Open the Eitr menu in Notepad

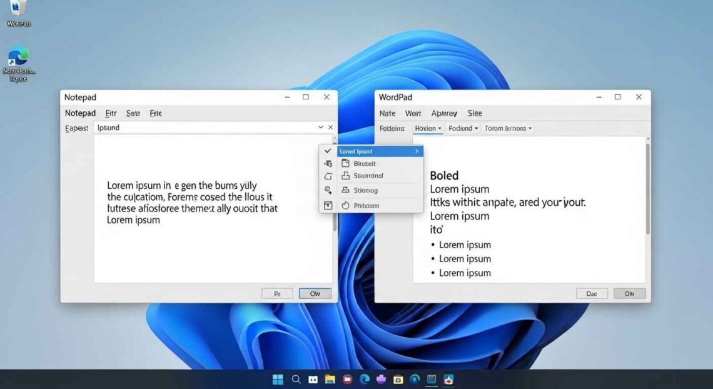pos(111,113)
